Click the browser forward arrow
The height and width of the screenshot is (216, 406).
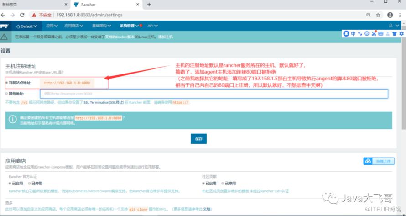[12, 15]
